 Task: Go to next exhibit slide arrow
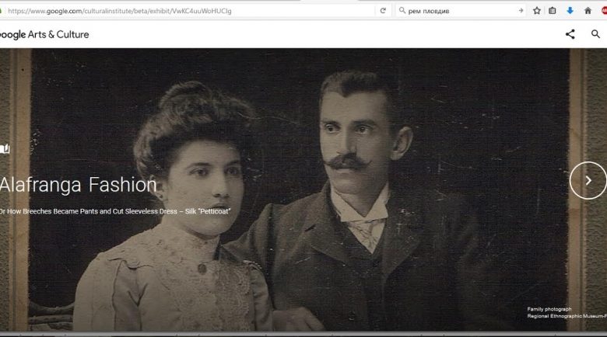[588, 180]
